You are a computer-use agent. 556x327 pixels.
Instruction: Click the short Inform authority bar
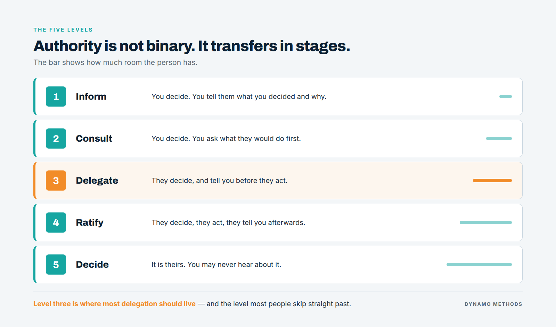pos(506,97)
